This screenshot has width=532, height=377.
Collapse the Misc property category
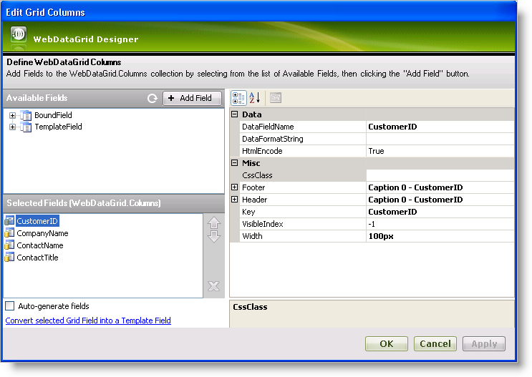(234, 162)
